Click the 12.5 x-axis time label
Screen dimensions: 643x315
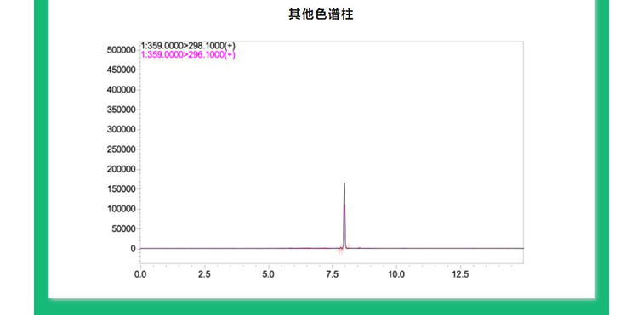click(460, 274)
